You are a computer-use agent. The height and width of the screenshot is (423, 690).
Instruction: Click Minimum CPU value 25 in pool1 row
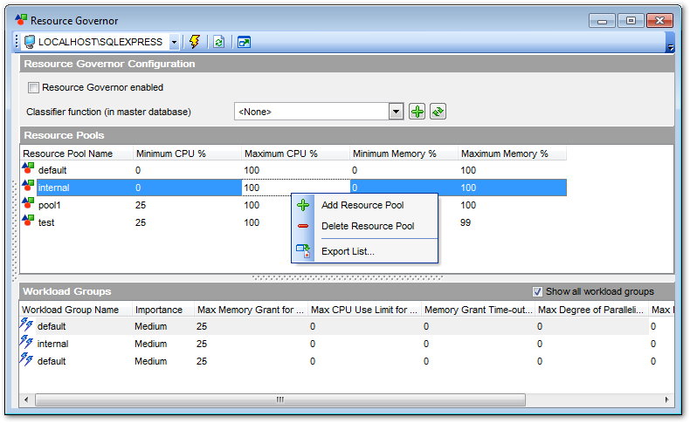click(x=141, y=205)
